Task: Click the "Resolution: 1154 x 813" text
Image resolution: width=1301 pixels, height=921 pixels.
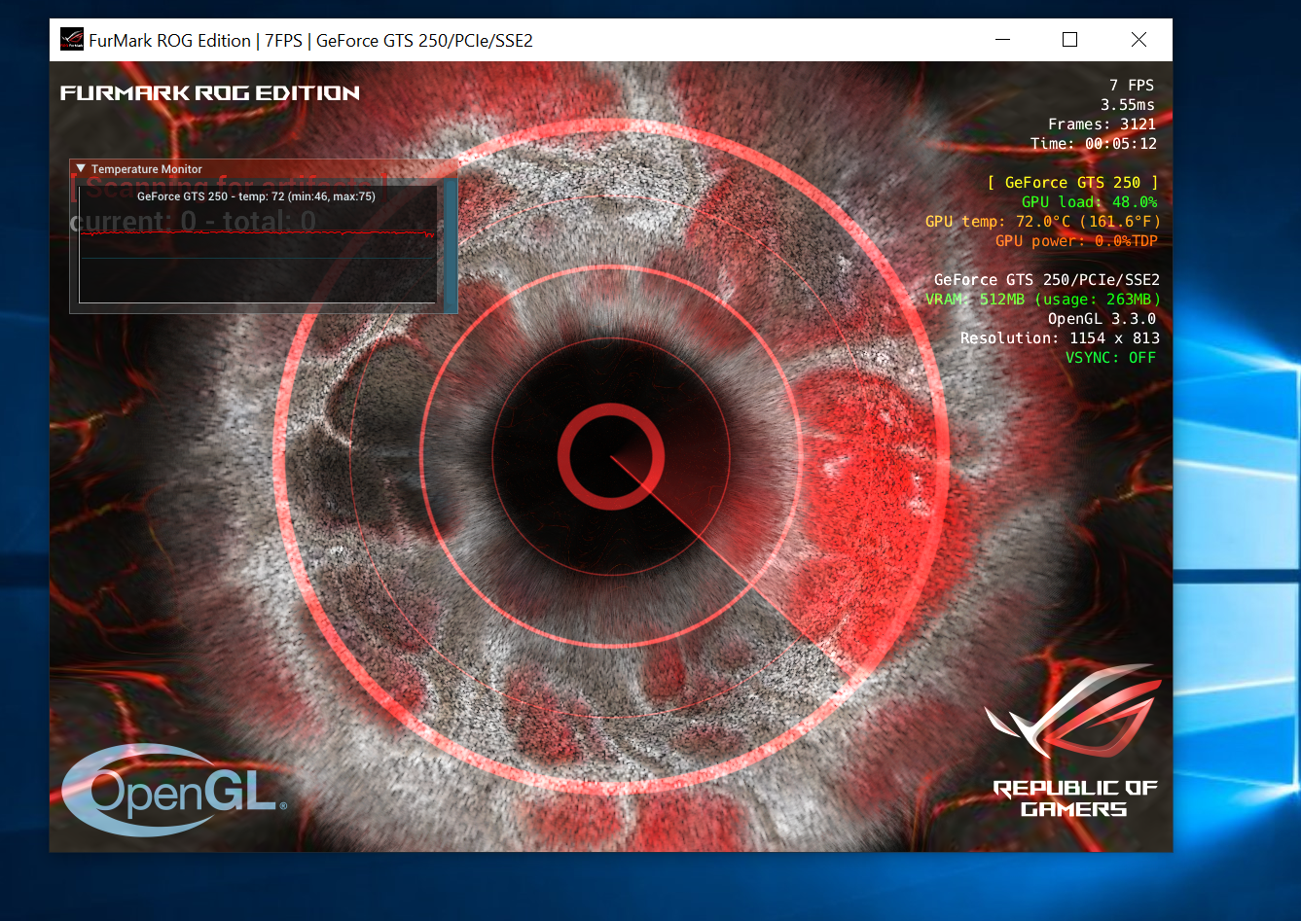Action: tap(1060, 338)
